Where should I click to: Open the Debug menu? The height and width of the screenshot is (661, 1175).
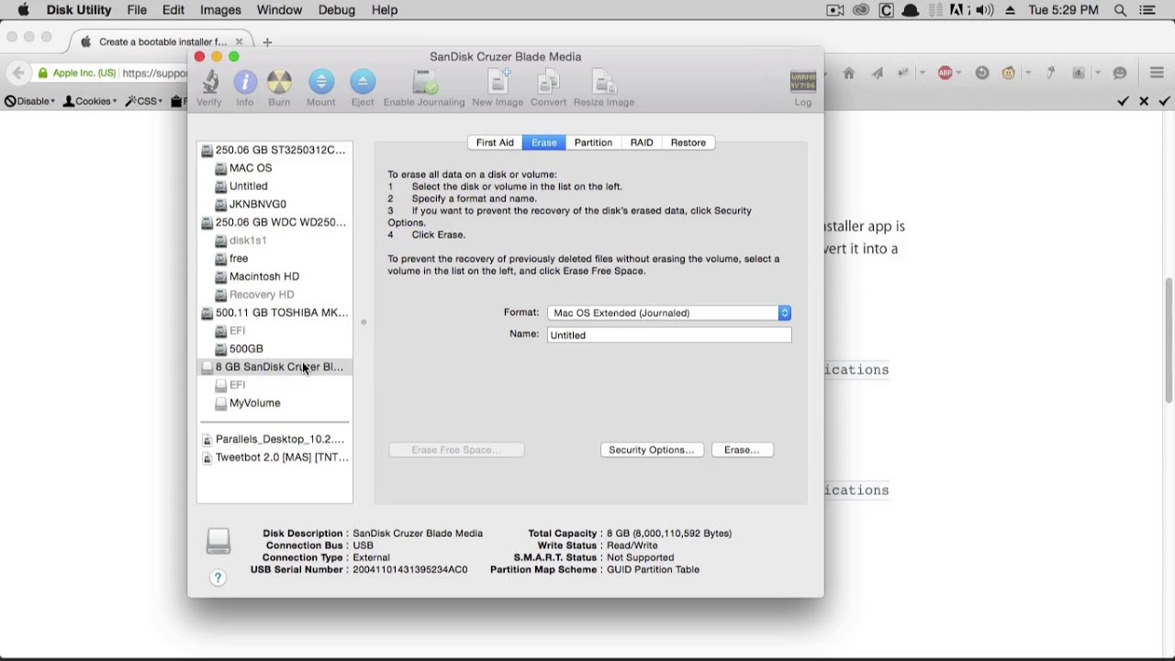(337, 10)
